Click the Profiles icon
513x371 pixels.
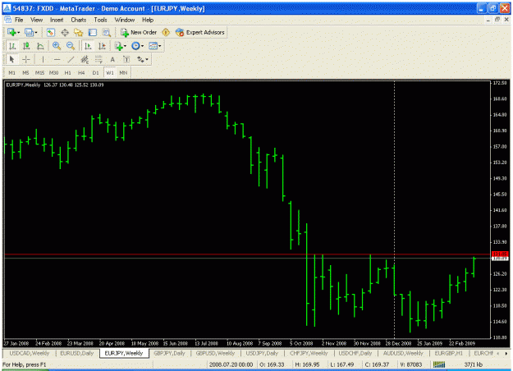coord(29,32)
